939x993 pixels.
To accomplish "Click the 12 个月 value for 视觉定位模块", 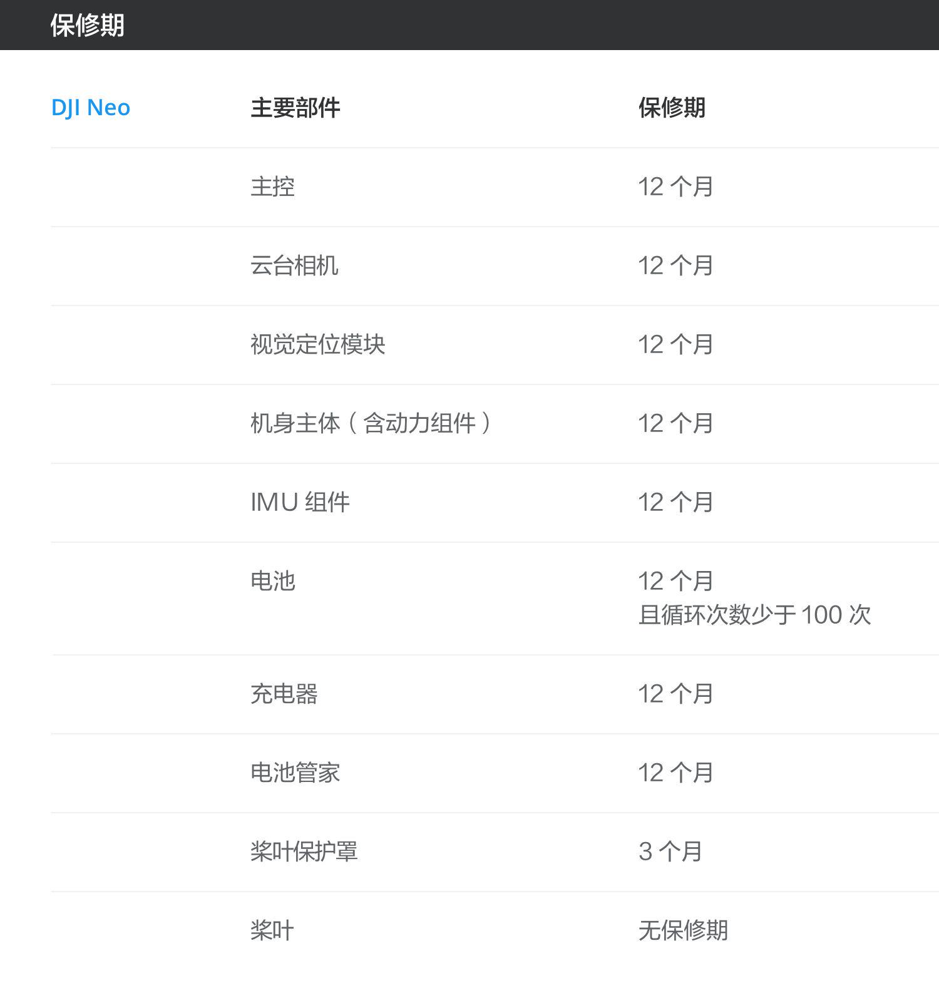I will (x=675, y=344).
